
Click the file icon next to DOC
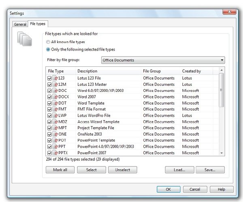[55, 91]
